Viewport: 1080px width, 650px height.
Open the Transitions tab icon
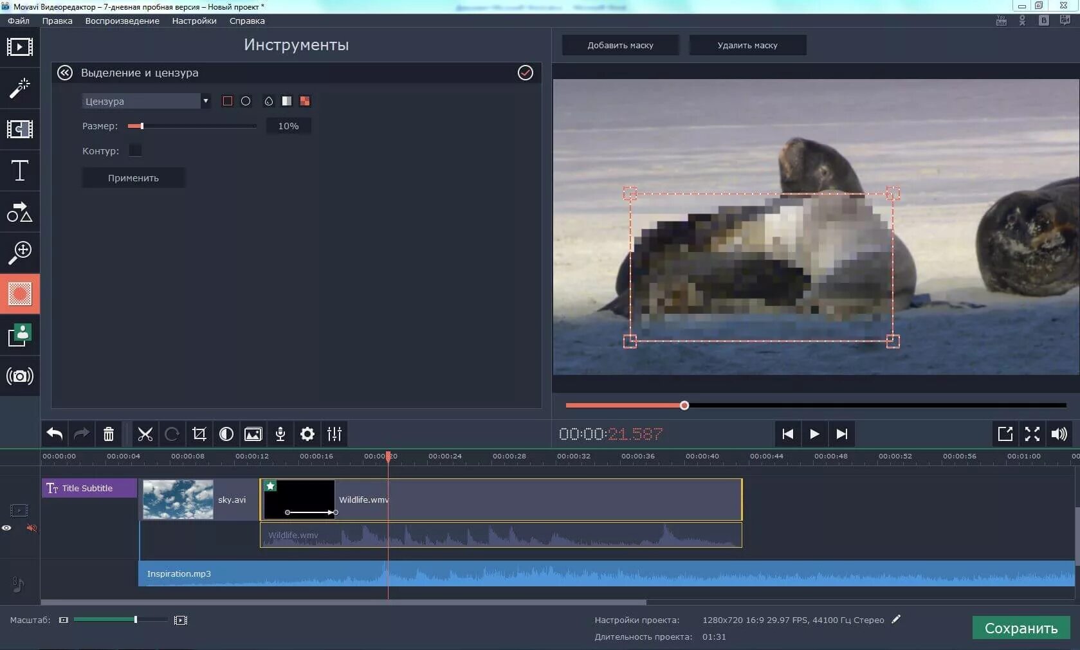[19, 129]
